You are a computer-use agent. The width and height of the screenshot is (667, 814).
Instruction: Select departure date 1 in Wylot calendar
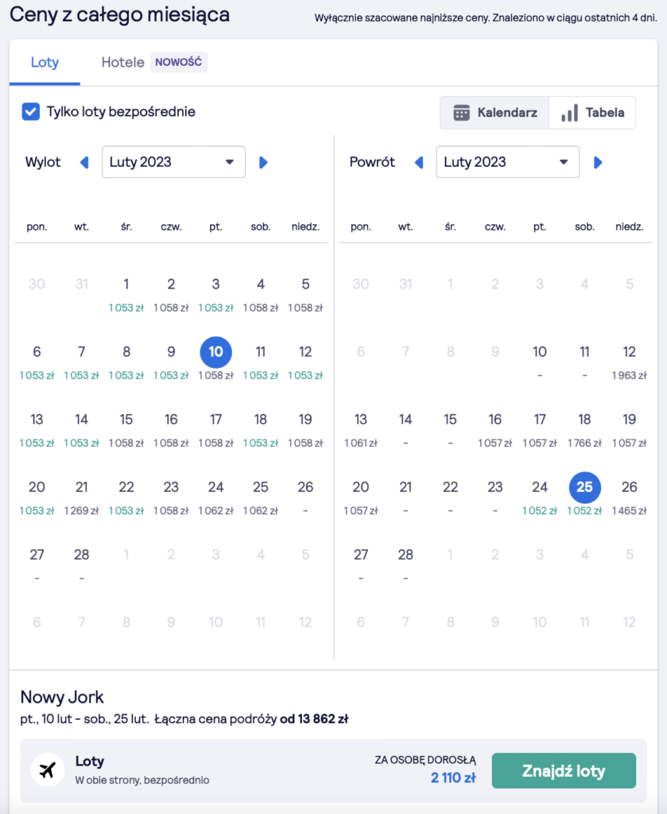[x=126, y=293]
